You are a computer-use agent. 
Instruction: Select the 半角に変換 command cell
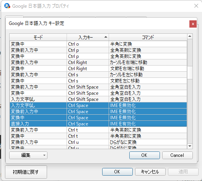pyautogui.click(x=148, y=44)
